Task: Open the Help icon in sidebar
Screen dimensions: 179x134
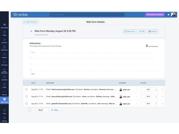Action: pos(4,111)
